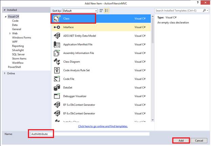211x146 pixels.
Task: Choose the Interface template icon
Action: [x=57, y=27]
